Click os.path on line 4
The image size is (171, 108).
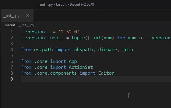click(43, 50)
